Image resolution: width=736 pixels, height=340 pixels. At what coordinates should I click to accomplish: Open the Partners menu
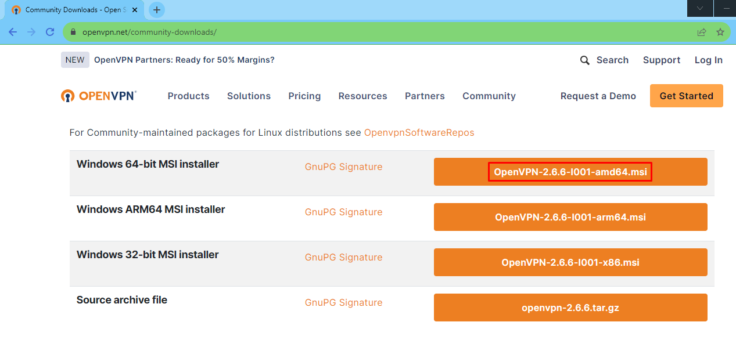425,96
